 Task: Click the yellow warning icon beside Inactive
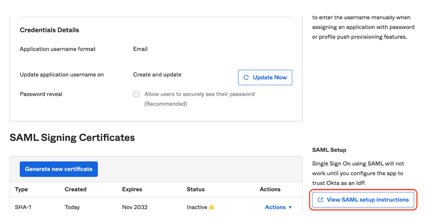click(x=211, y=208)
